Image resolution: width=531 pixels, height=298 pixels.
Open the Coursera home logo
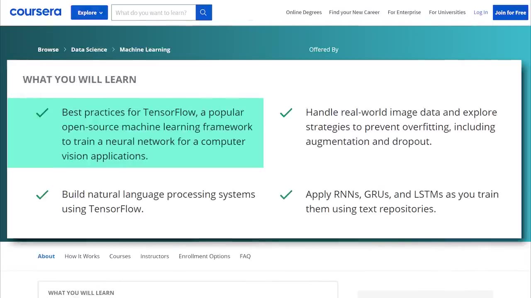pyautogui.click(x=35, y=12)
